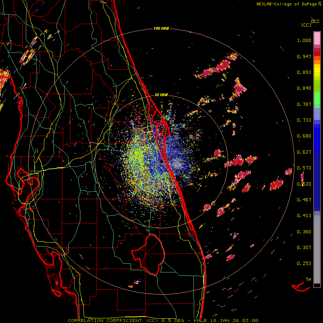The width and height of the screenshot is (323, 323).
Task: Select the 0.787 scale value
Action: coord(304,104)
